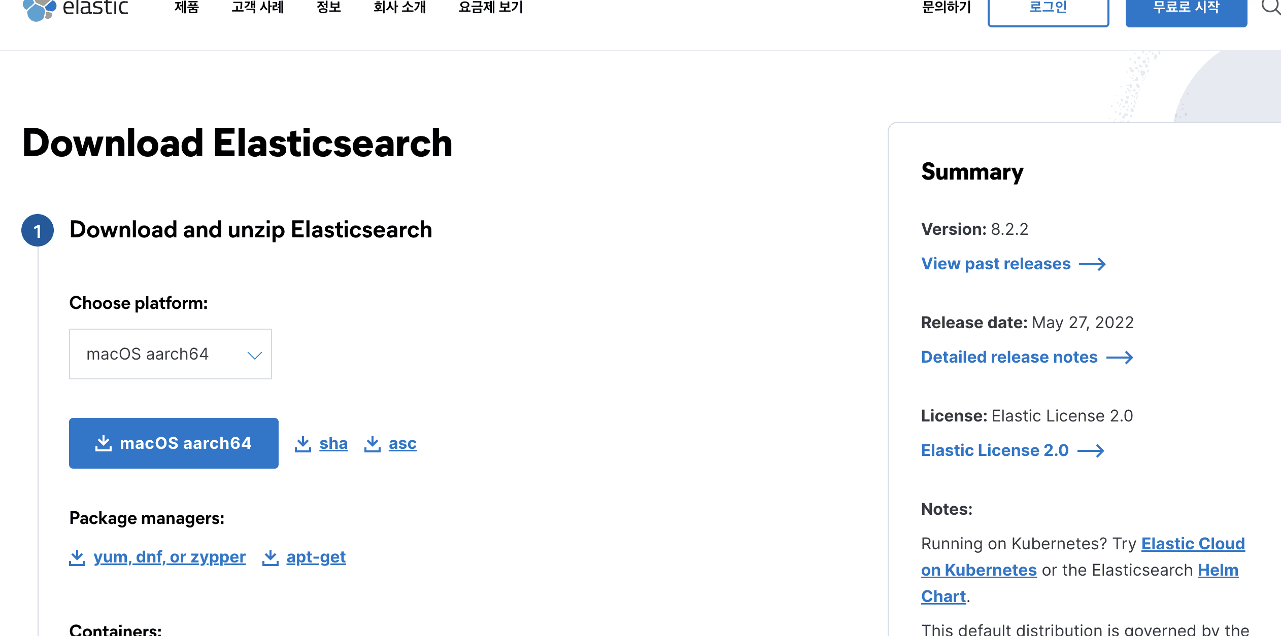Click Release date: May 27, 2022 text
The height and width of the screenshot is (636, 1281).
[1027, 323]
